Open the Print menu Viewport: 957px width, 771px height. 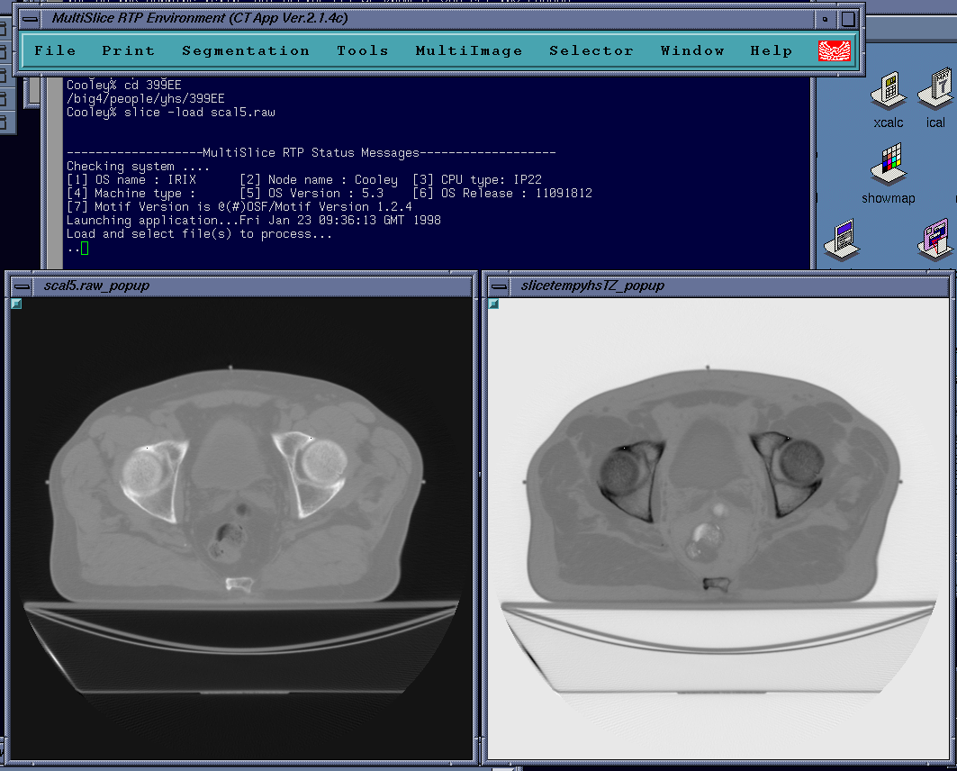point(128,50)
